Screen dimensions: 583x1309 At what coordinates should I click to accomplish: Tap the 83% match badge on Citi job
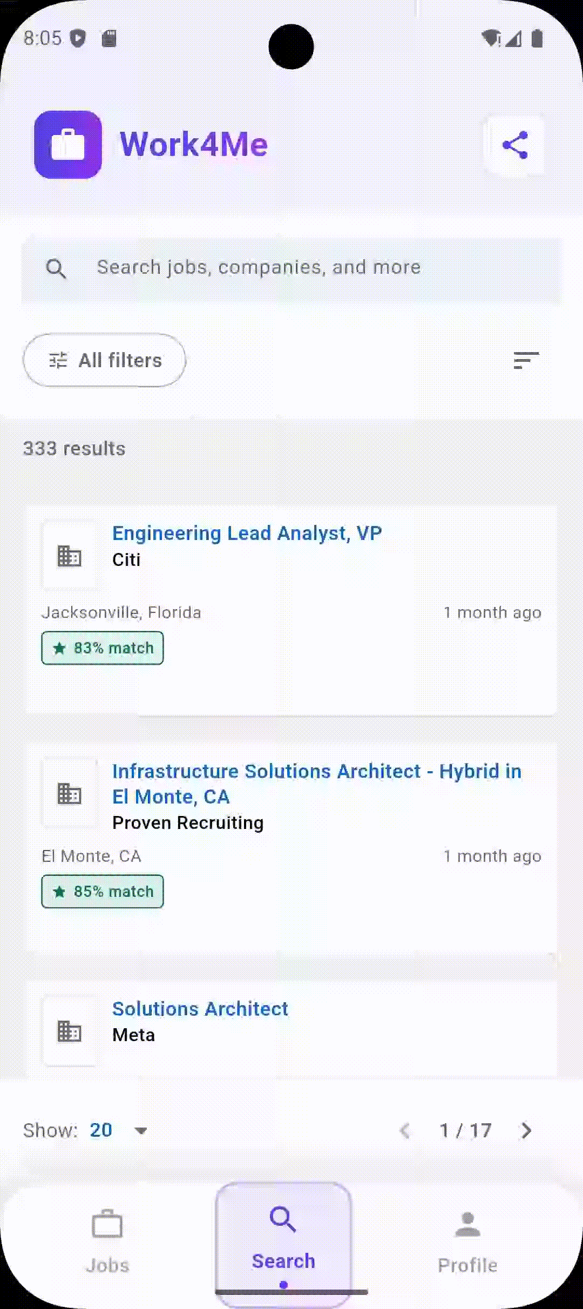coord(102,648)
